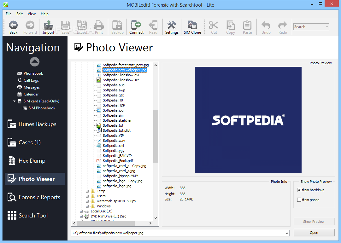Click the Paste clipboard icon
The image size is (341, 243).
247,25
